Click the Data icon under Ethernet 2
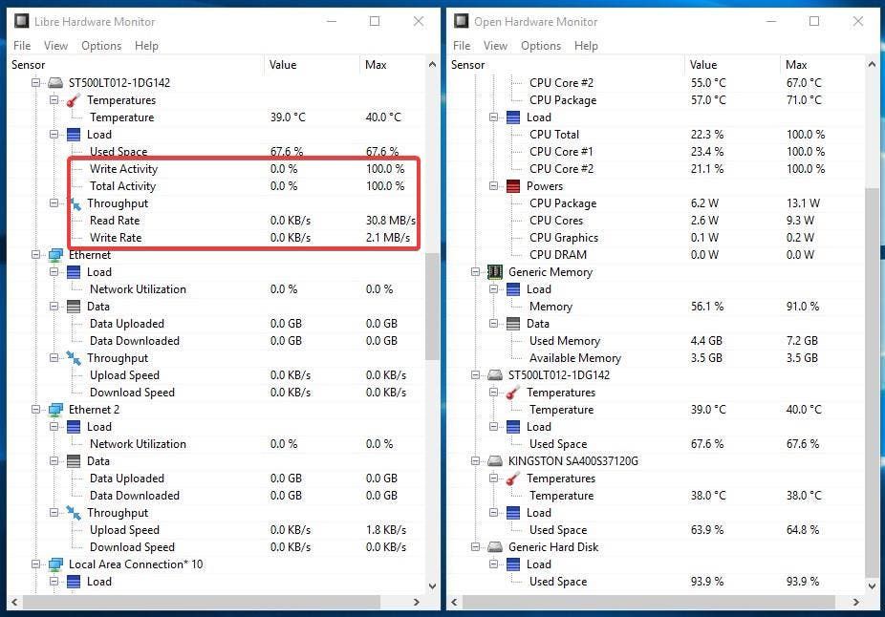885x617 pixels. (74, 461)
